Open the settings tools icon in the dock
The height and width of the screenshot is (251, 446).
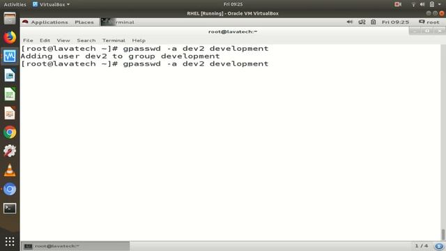coord(10,151)
